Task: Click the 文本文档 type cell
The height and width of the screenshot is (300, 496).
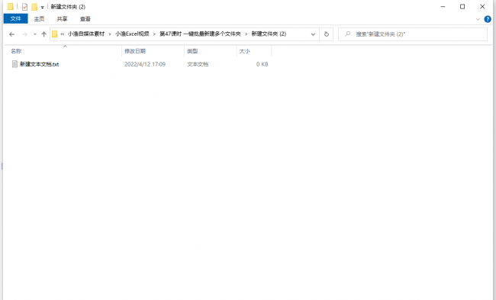Action: pyautogui.click(x=198, y=64)
